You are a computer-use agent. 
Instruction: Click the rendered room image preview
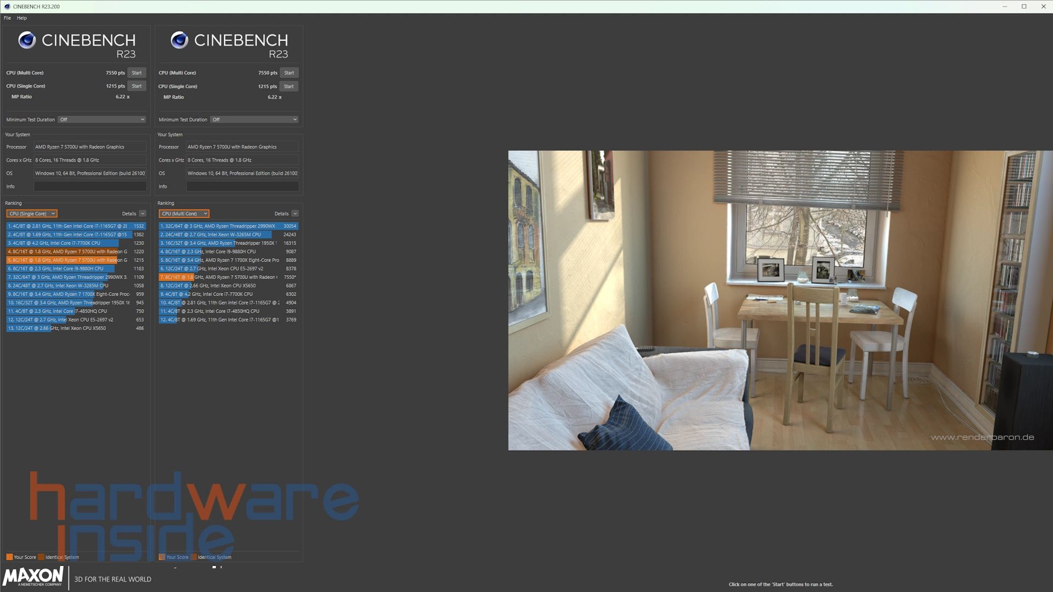780,300
